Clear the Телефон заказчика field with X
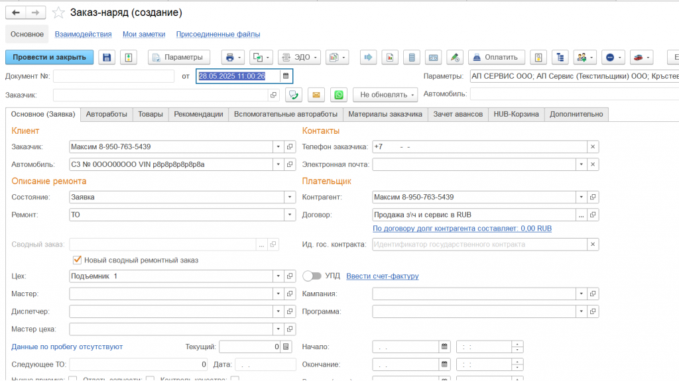Screen dimensions: 679x381 (x=593, y=146)
